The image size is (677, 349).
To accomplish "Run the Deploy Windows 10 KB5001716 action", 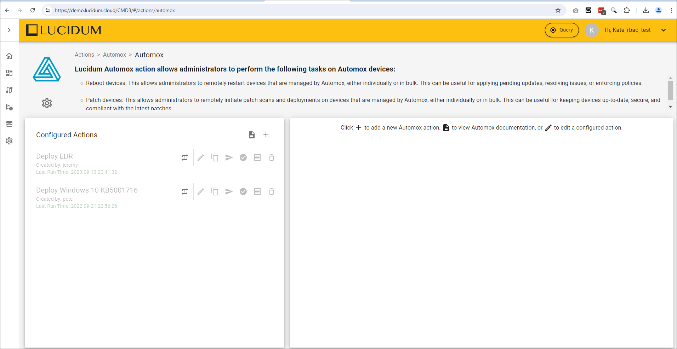I will pyautogui.click(x=229, y=191).
